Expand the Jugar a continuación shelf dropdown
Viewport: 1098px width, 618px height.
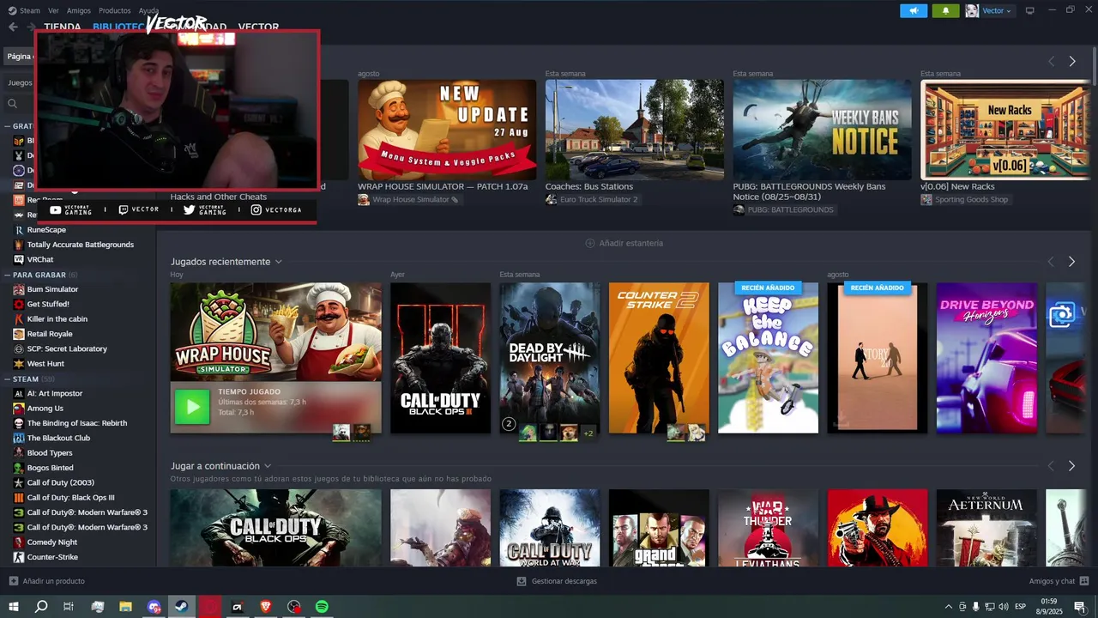(x=268, y=466)
